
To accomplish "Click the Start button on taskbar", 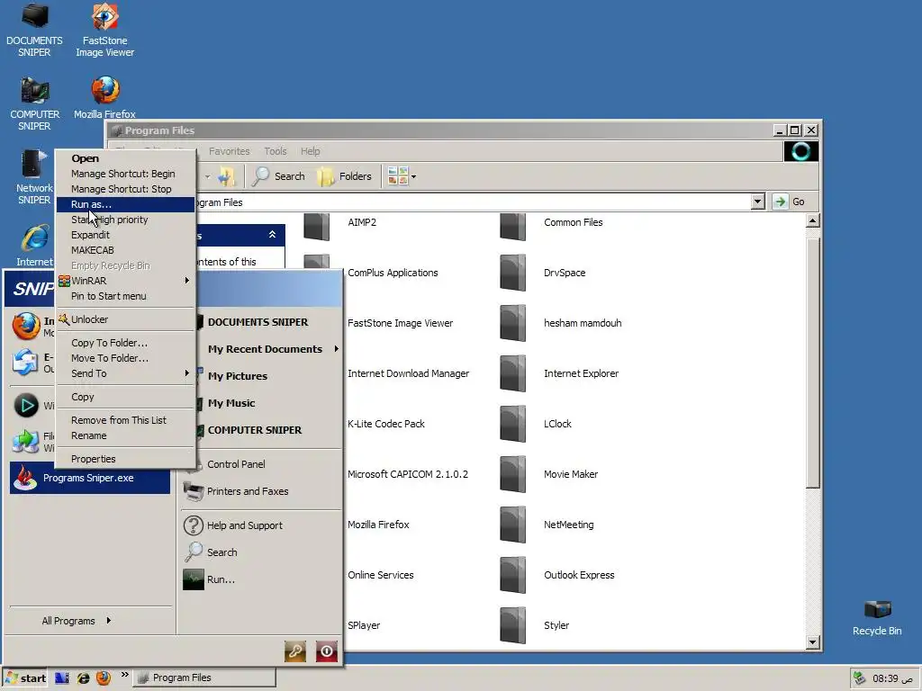I will [25, 678].
